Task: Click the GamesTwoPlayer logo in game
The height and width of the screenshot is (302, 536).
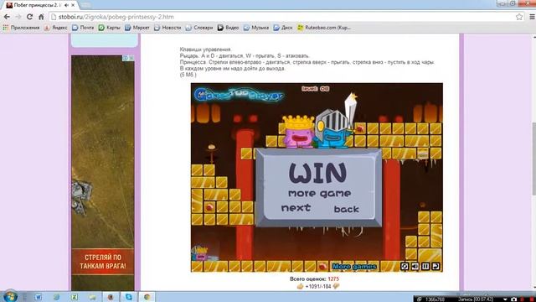Action: (239, 94)
